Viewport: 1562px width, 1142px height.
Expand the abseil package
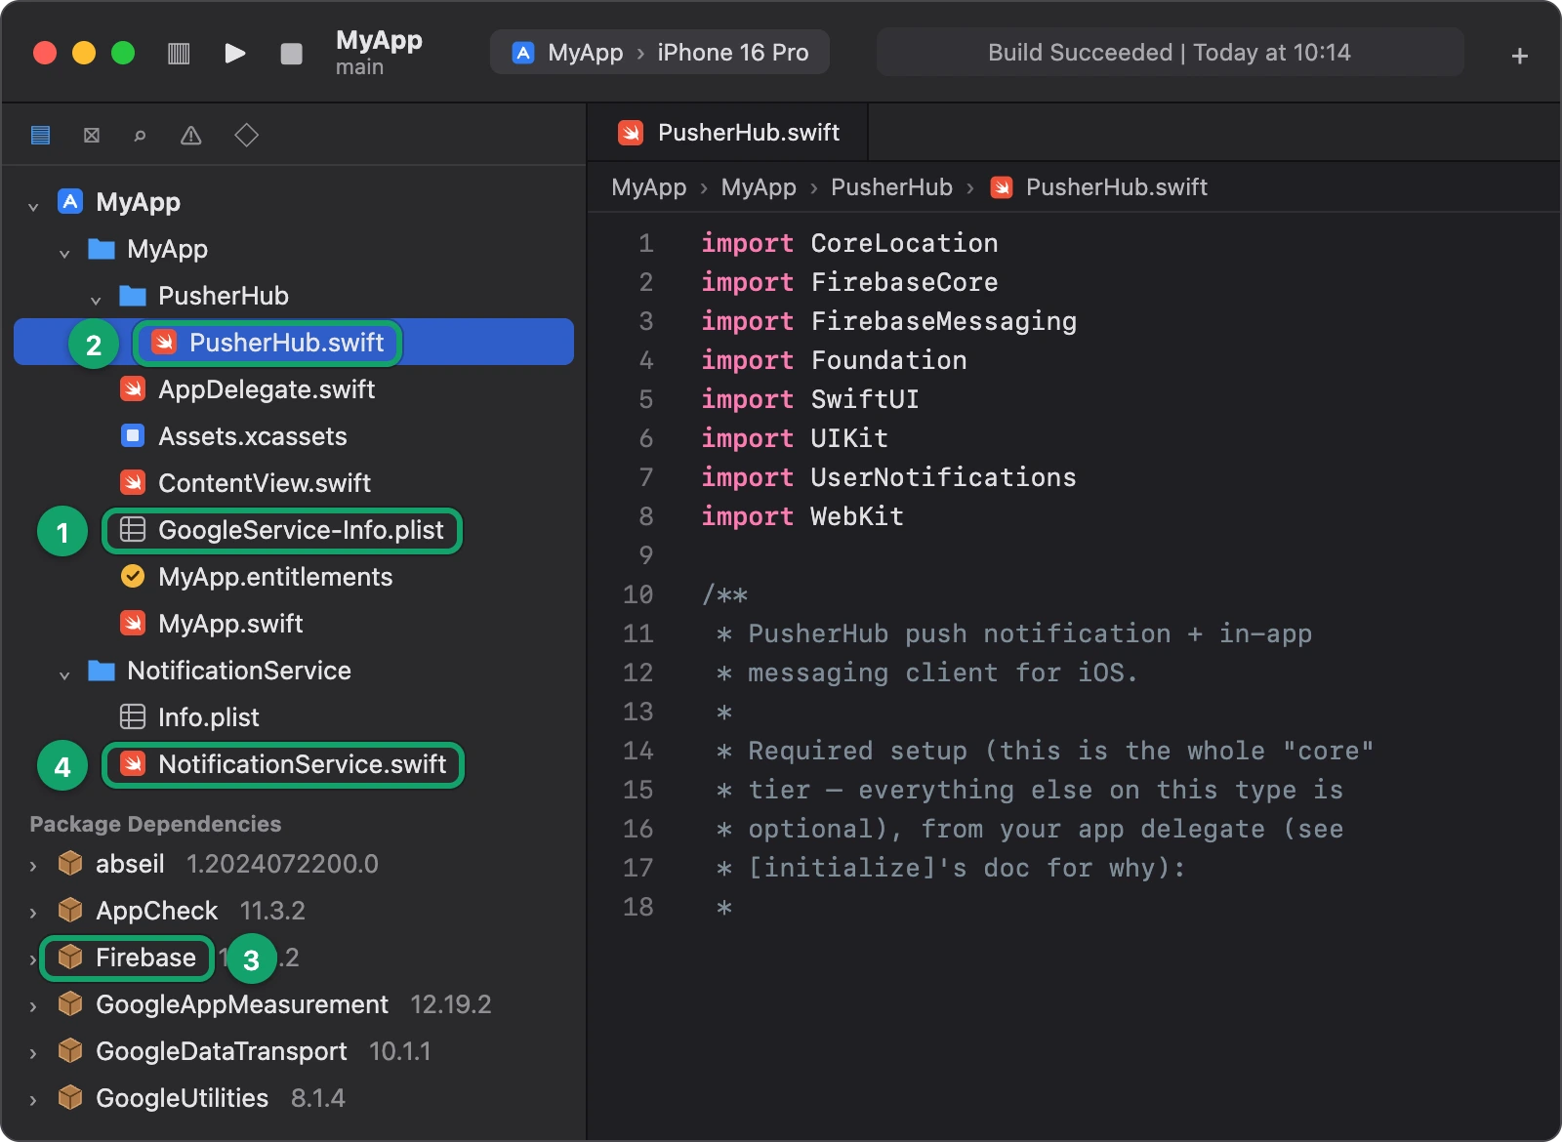[x=33, y=865]
